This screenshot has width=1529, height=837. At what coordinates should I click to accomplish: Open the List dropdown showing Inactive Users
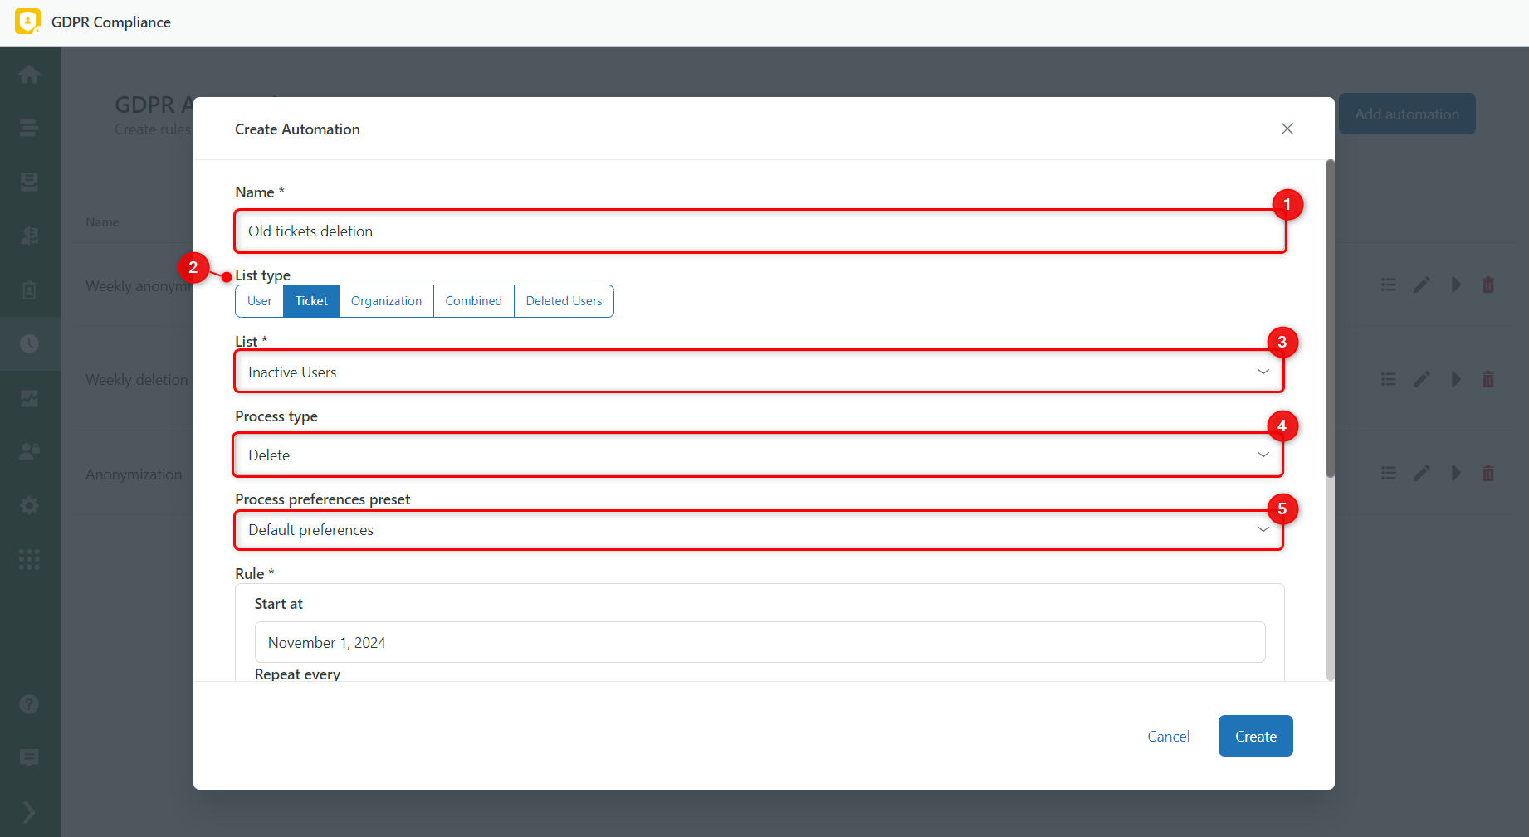(x=760, y=372)
